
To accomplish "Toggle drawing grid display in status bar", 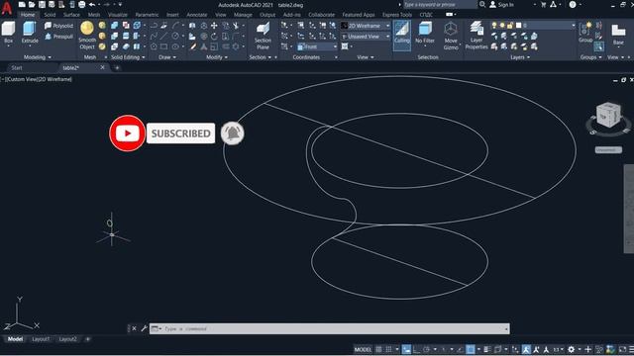I will (378, 349).
